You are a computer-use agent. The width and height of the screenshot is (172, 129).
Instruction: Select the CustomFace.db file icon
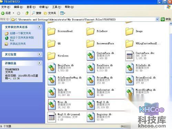[91, 56]
